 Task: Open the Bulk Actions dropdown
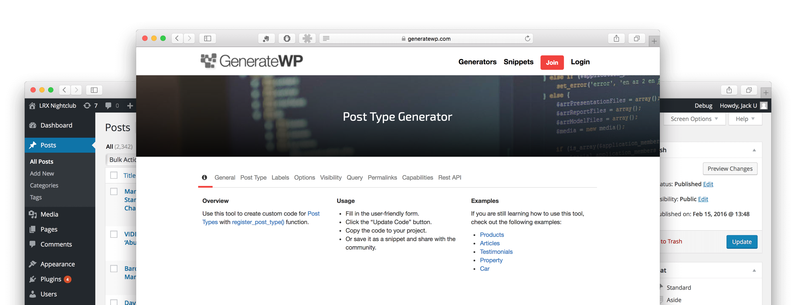coord(121,160)
